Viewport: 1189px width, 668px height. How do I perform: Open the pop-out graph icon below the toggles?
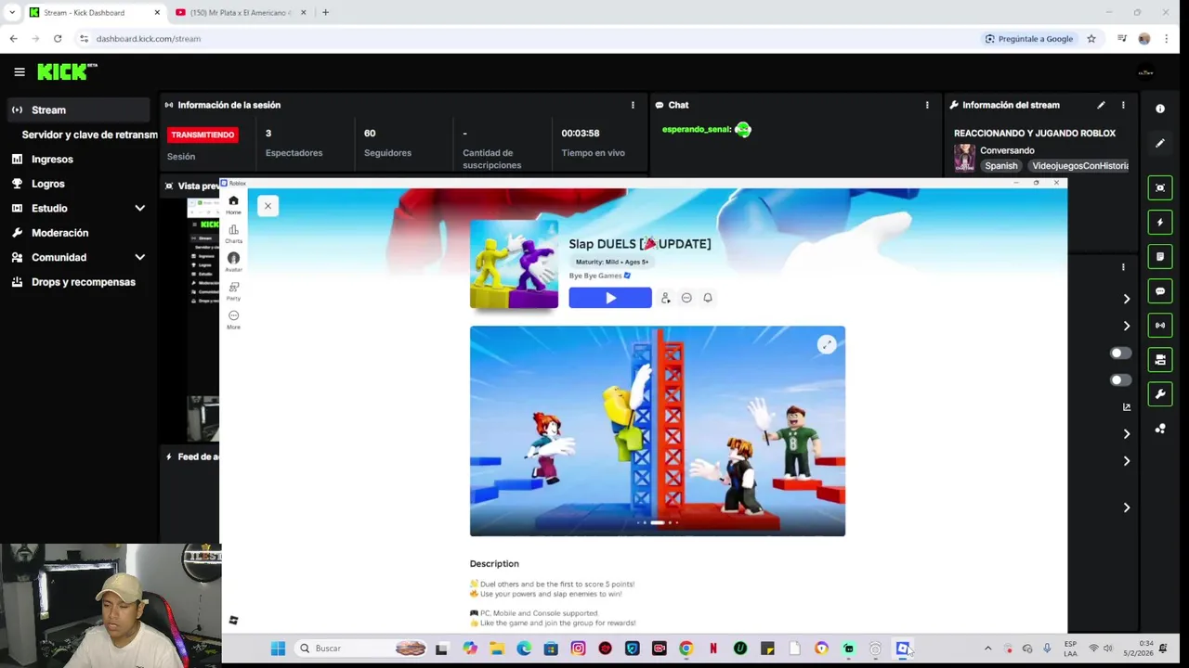1127,406
